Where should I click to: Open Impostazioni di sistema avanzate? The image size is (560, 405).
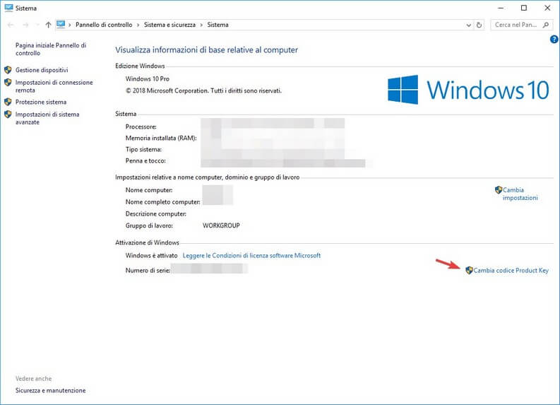click(x=47, y=118)
